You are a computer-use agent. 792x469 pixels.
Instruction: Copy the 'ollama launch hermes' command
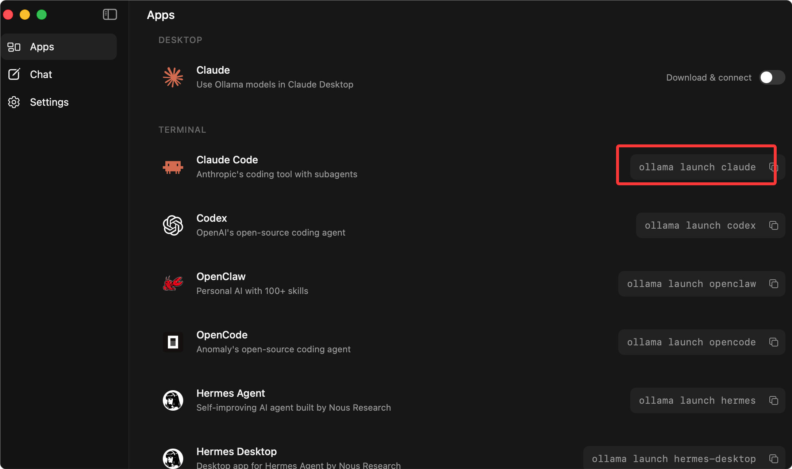coord(774,400)
